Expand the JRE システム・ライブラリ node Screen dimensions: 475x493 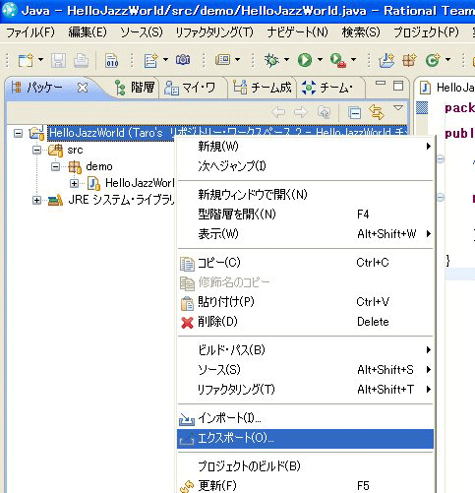tap(37, 200)
